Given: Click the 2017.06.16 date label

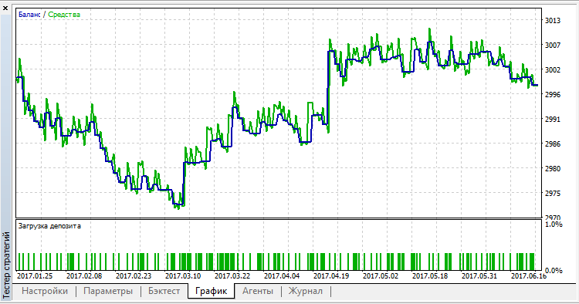Looking at the screenshot, I should pyautogui.click(x=529, y=276).
